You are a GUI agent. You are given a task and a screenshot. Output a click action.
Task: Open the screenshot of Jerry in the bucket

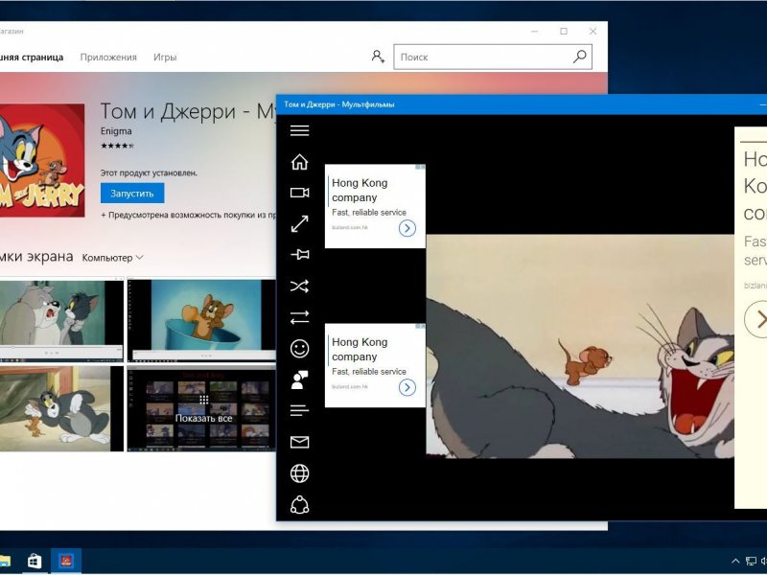(x=201, y=320)
